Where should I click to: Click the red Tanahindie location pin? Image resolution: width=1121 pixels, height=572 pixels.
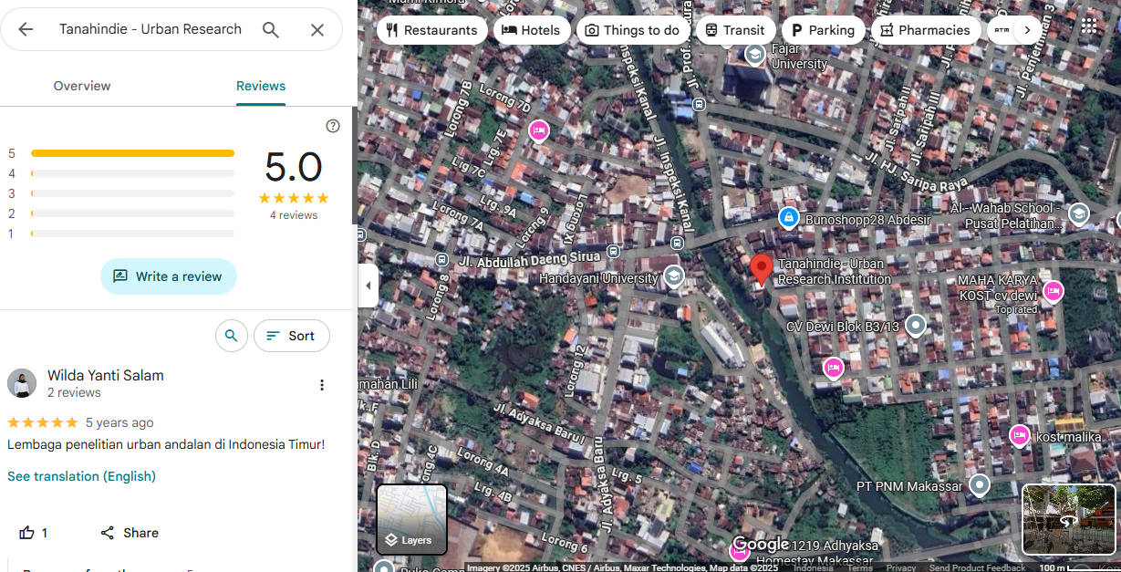(x=762, y=270)
